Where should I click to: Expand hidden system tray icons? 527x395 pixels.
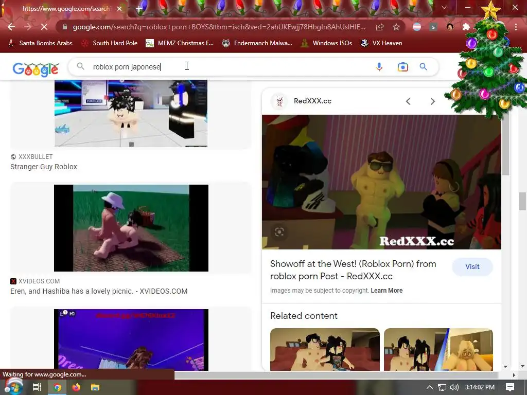tap(430, 387)
